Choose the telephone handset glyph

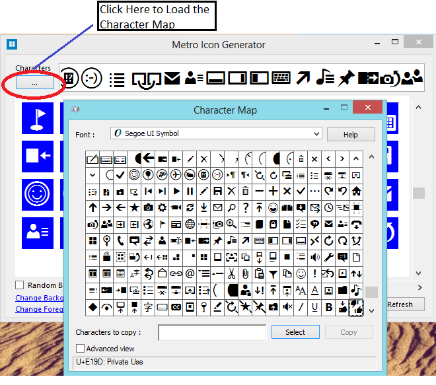click(120, 241)
